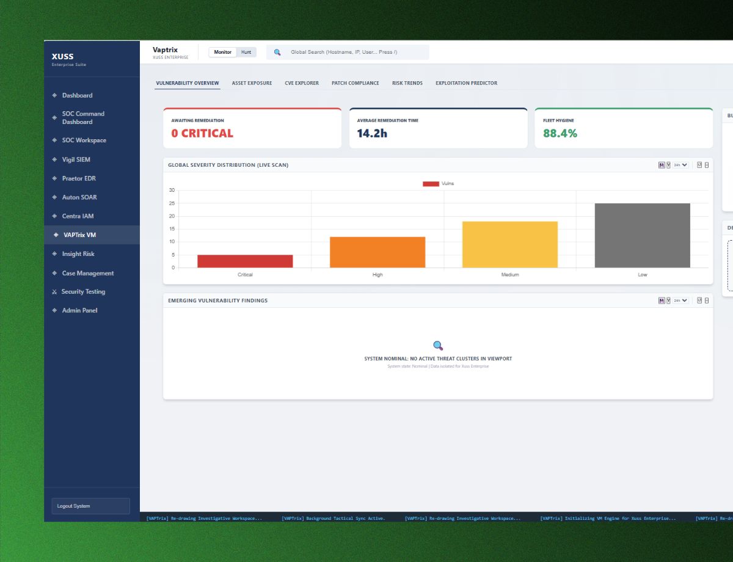Click the red Vulns legend swatch
Image resolution: width=733 pixels, height=562 pixels.
431,183
